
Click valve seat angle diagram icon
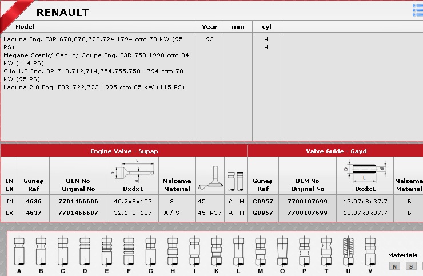[209, 177]
